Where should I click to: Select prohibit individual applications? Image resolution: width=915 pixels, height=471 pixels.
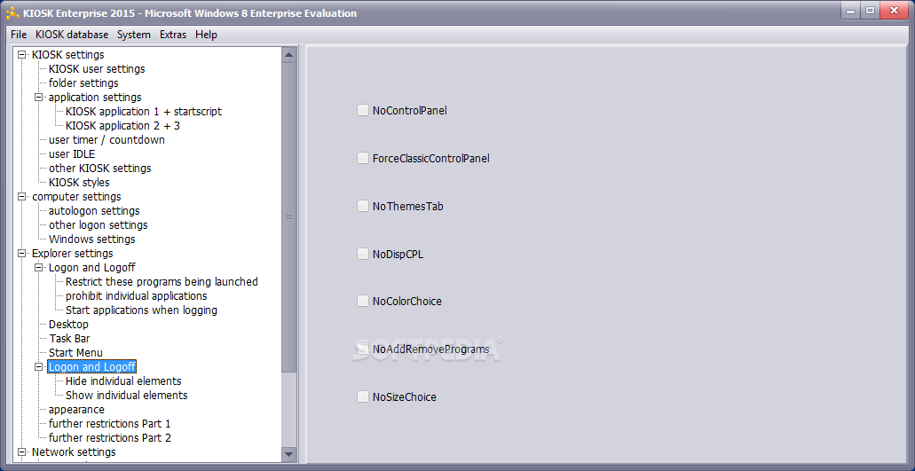136,295
